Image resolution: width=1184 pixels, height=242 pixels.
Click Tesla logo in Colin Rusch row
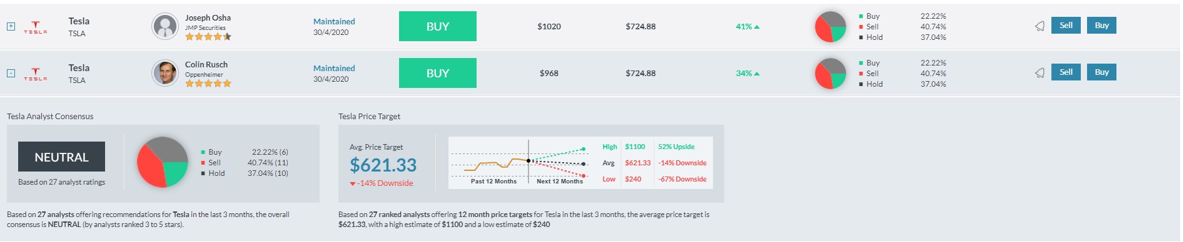point(36,74)
